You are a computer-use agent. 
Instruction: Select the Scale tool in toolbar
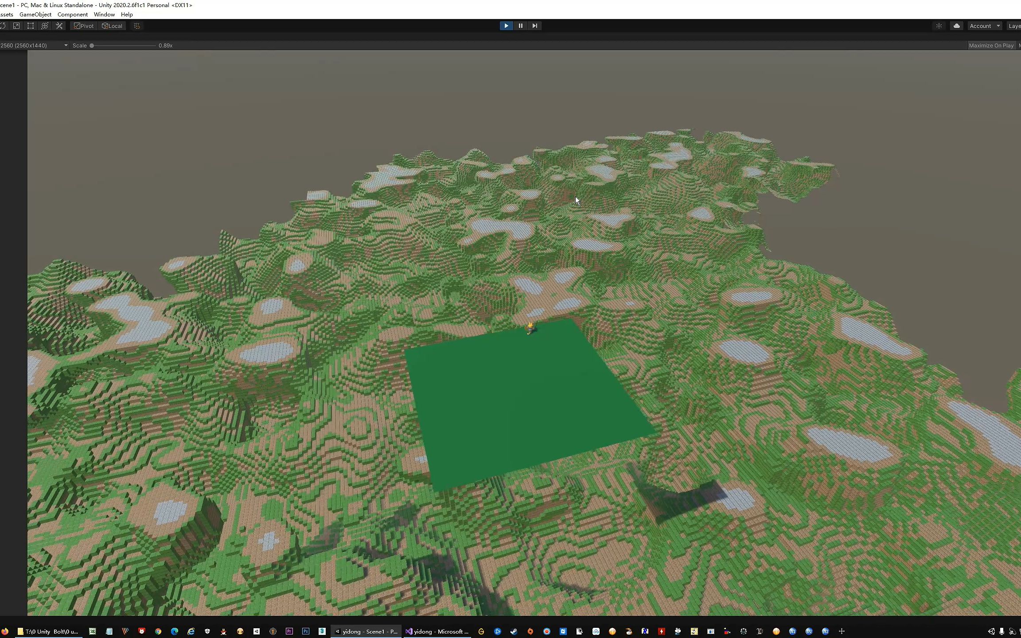point(16,26)
